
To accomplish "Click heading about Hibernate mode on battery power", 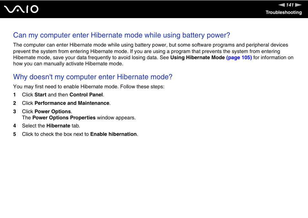I will (122, 35).
